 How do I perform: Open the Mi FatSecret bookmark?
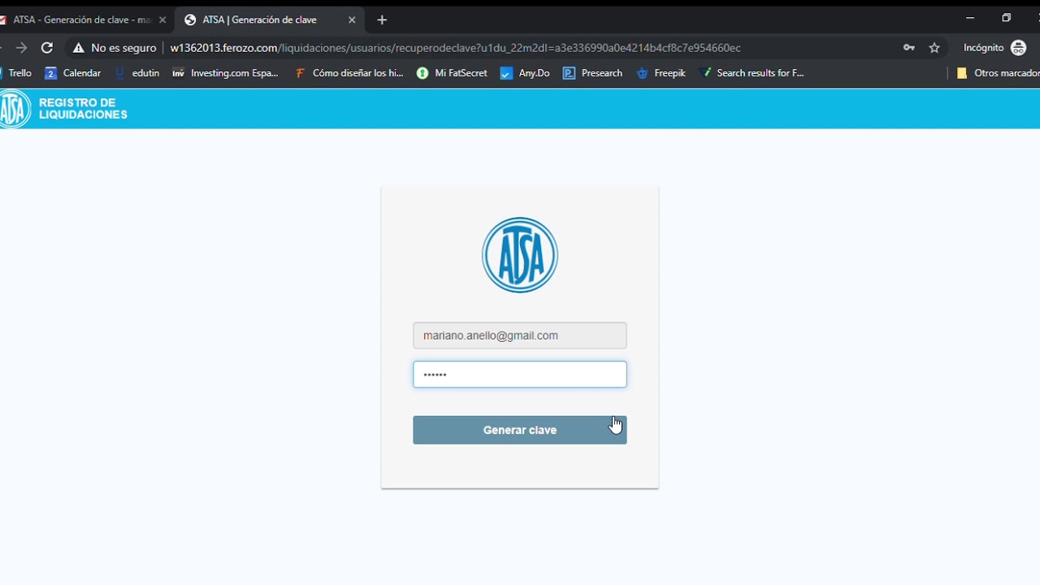(452, 73)
